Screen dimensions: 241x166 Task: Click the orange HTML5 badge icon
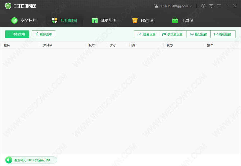coord(135,20)
